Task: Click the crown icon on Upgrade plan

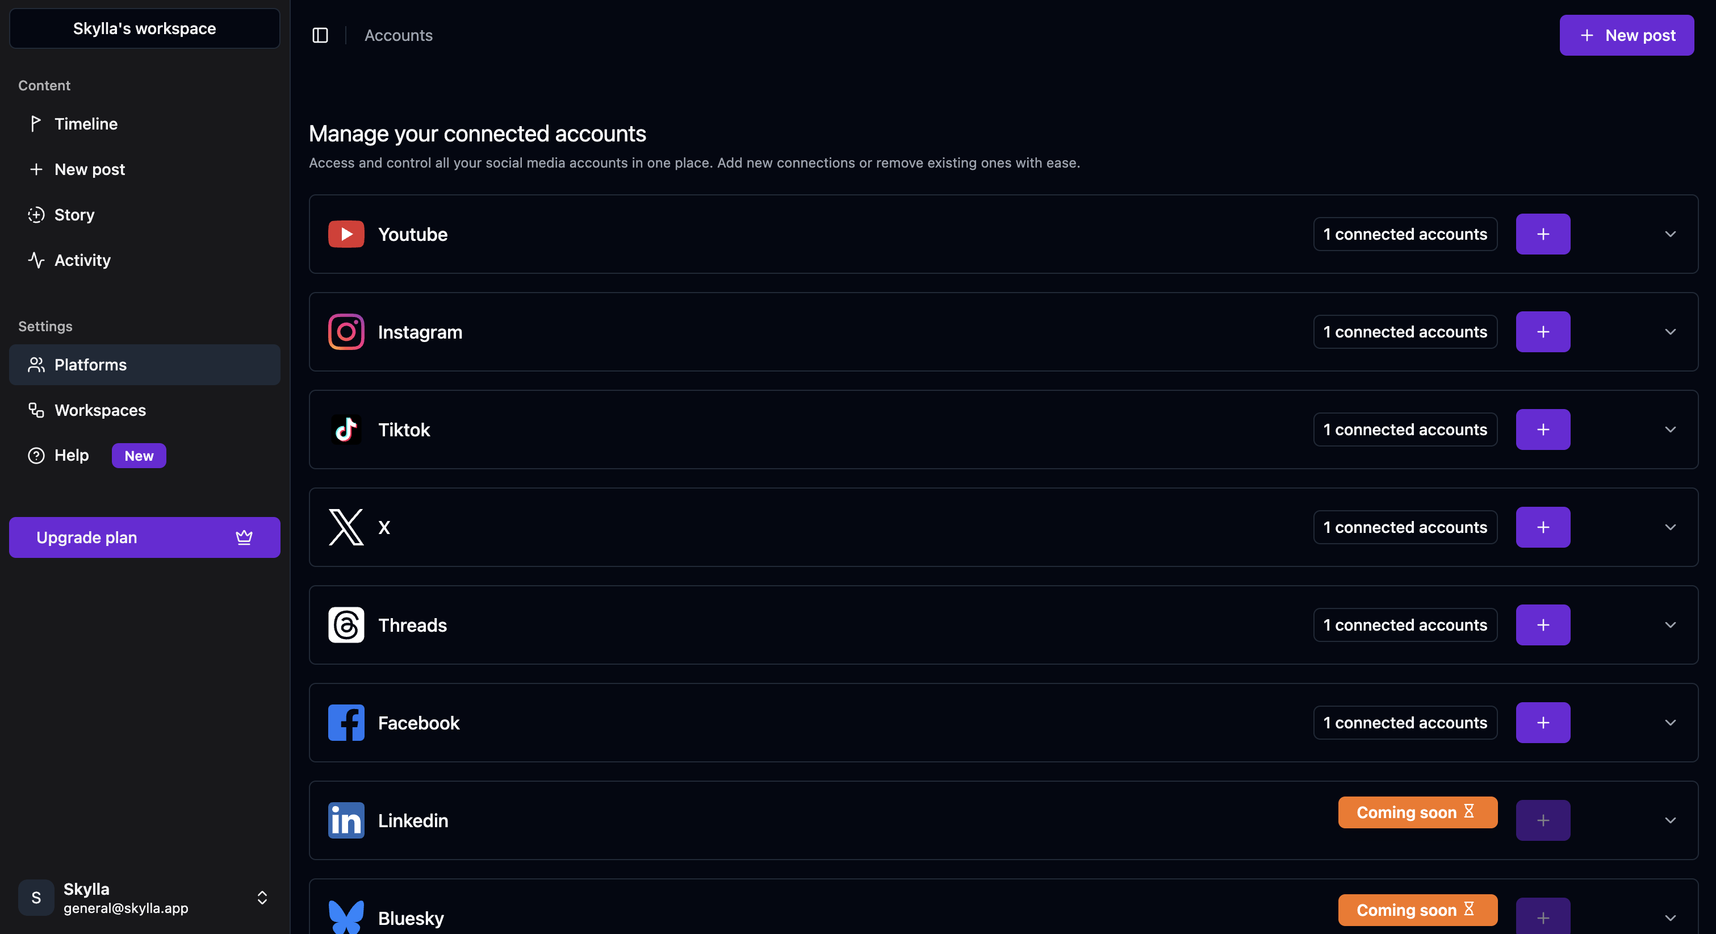Action: (244, 537)
